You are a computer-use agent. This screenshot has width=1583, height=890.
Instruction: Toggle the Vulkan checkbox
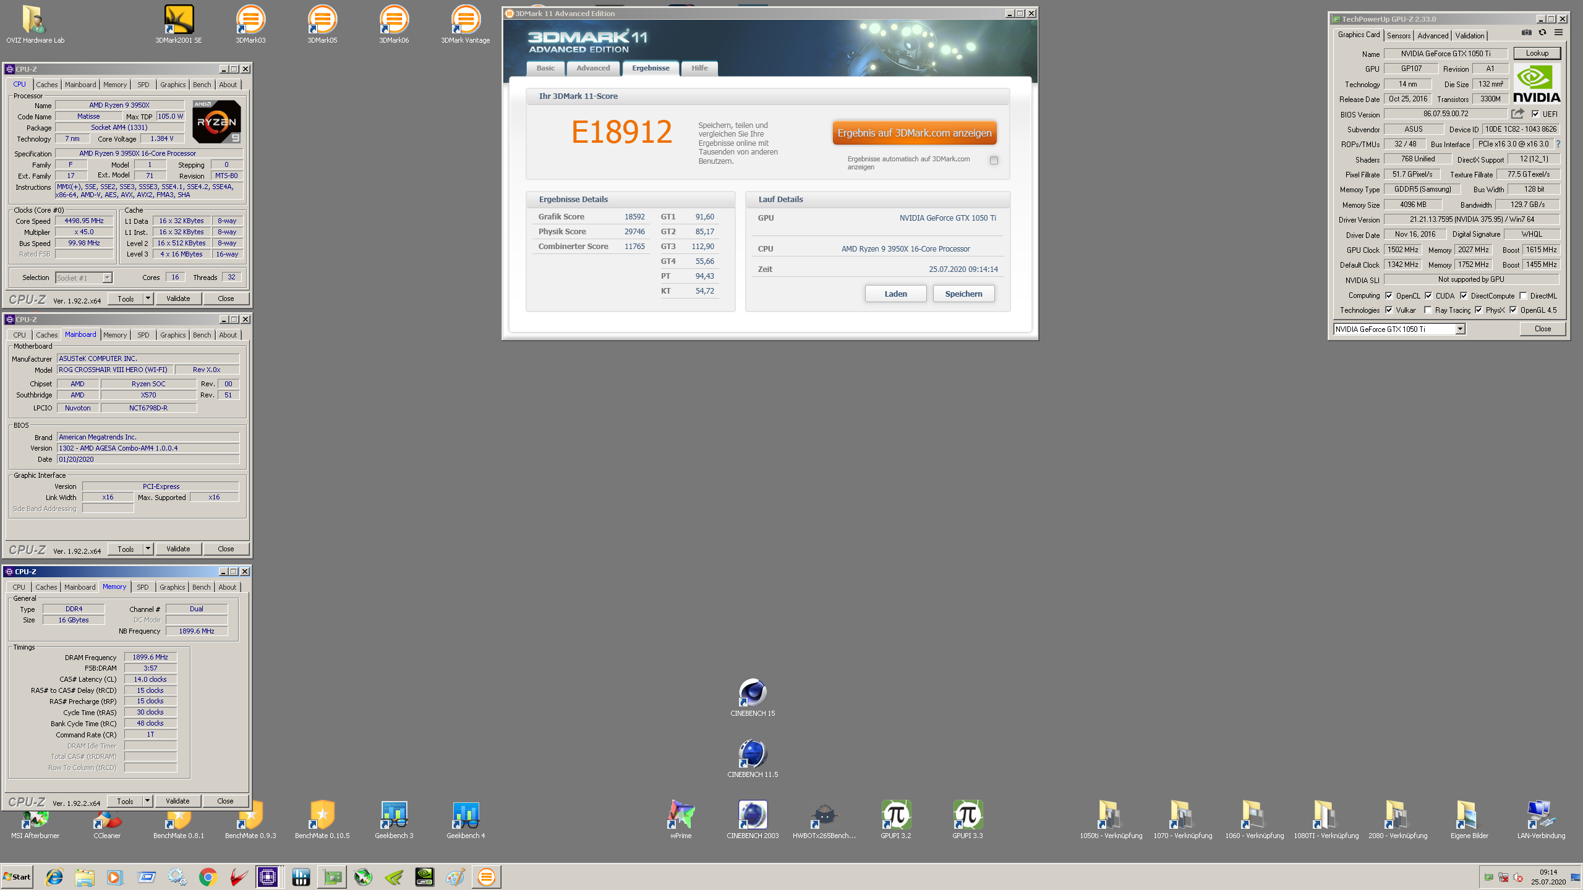coord(1389,310)
